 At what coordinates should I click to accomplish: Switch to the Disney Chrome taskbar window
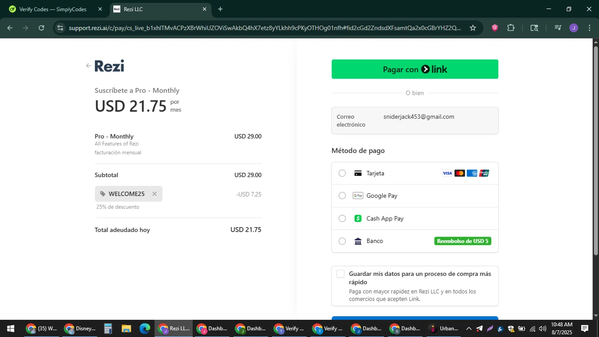click(80, 329)
